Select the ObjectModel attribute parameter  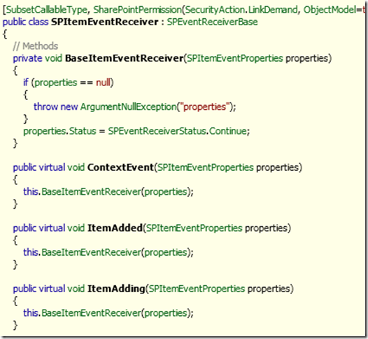tap(330, 10)
